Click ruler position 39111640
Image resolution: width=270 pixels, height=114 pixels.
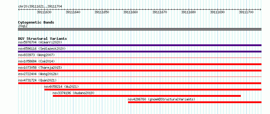[73, 12]
